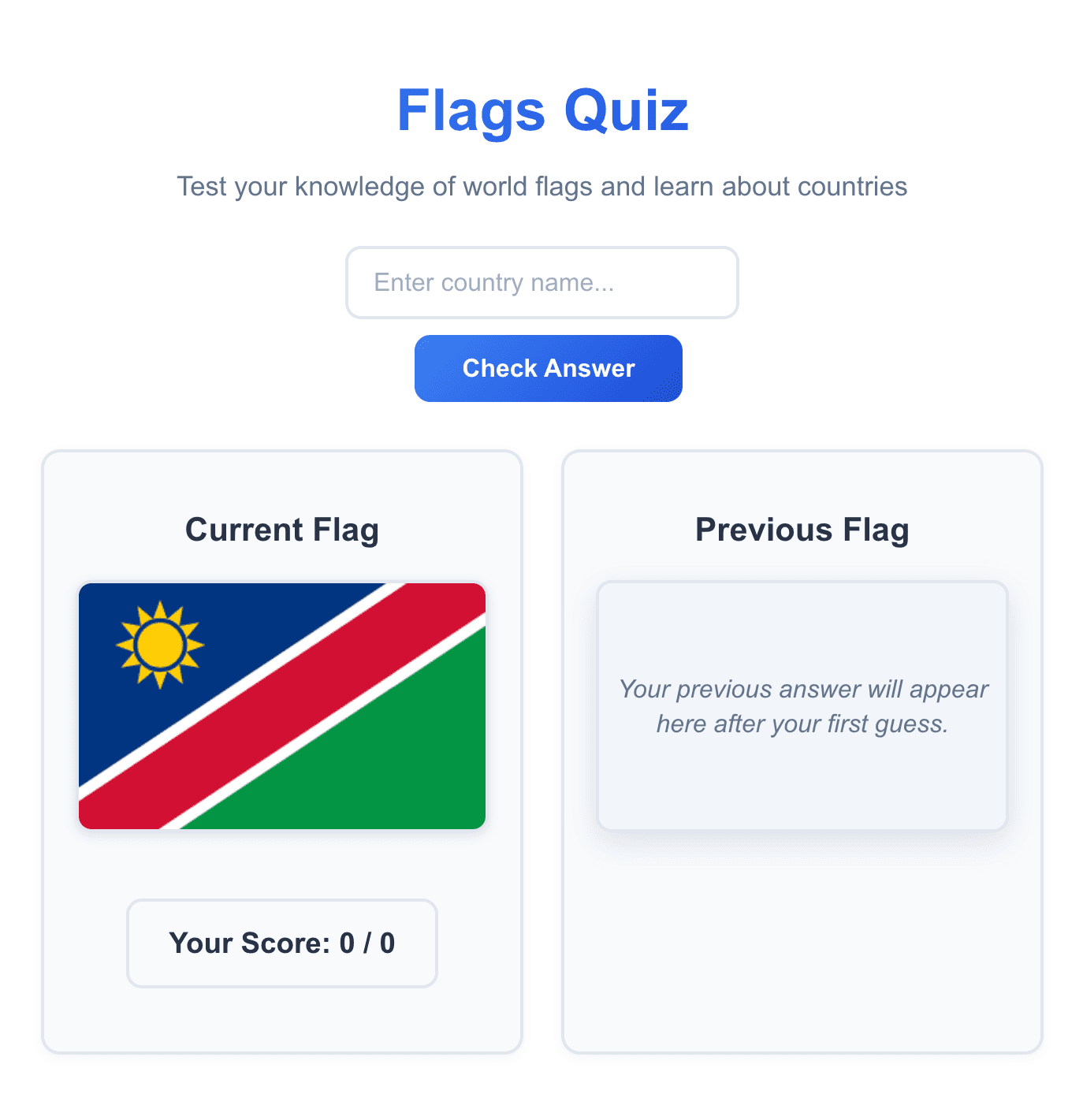Click the Your Score display box
This screenshot has width=1083, height=1094.
281,943
